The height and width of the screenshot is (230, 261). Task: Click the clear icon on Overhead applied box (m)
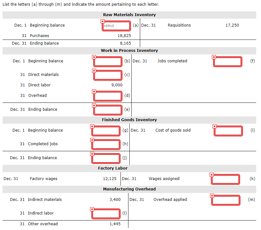pyautogui.click(x=212, y=195)
